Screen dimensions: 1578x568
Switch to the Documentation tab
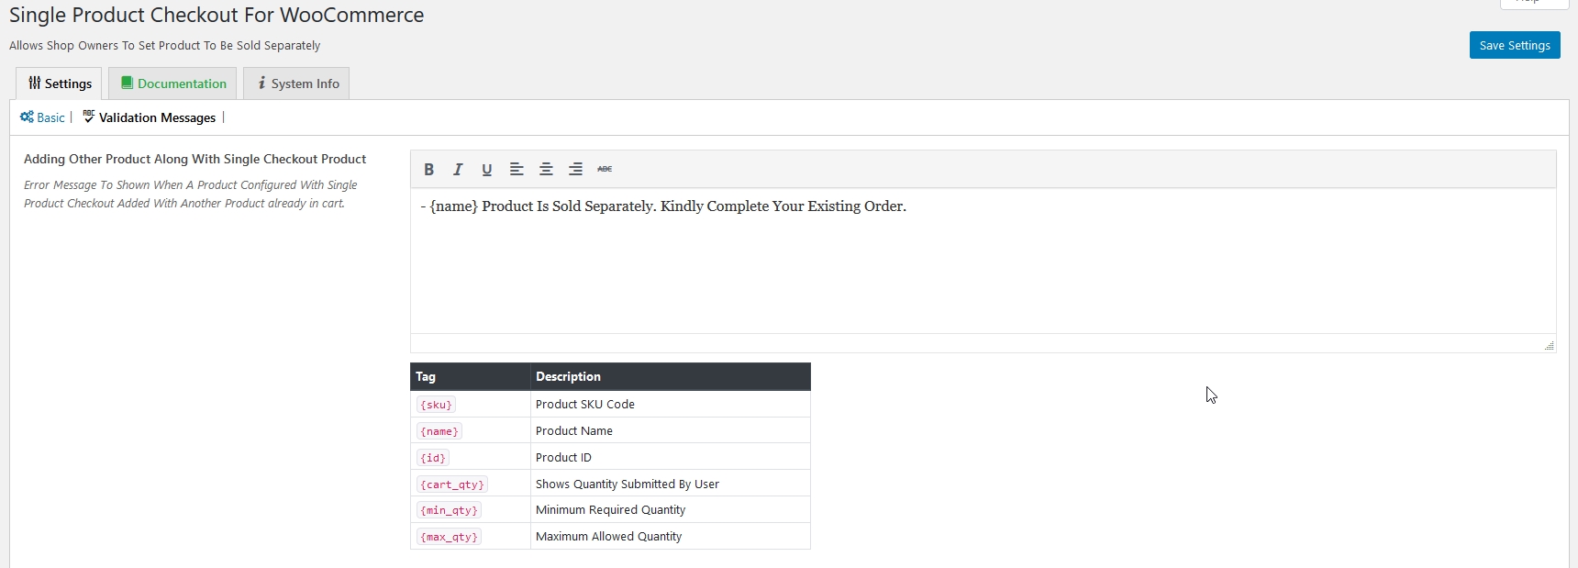click(172, 84)
